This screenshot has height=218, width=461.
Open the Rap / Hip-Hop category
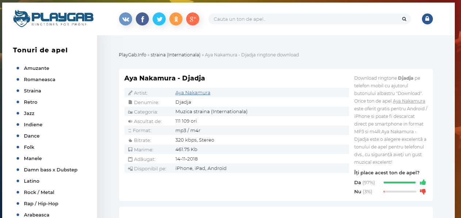41,203
